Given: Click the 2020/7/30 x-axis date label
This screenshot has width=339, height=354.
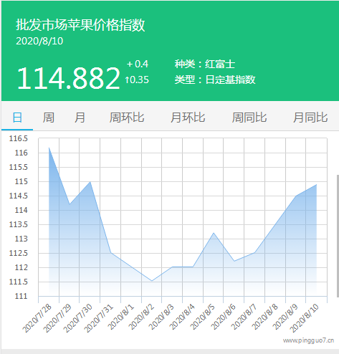Looking at the screenshot, I should [78, 318].
